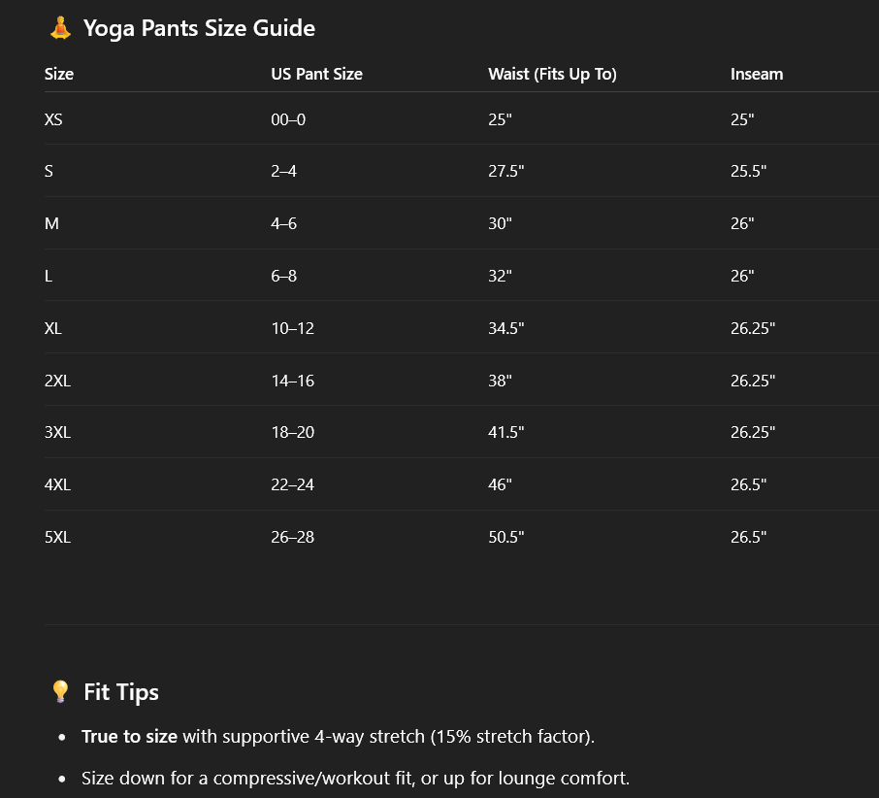This screenshot has height=798, width=879.
Task: Select the M size row label
Action: click(x=52, y=224)
